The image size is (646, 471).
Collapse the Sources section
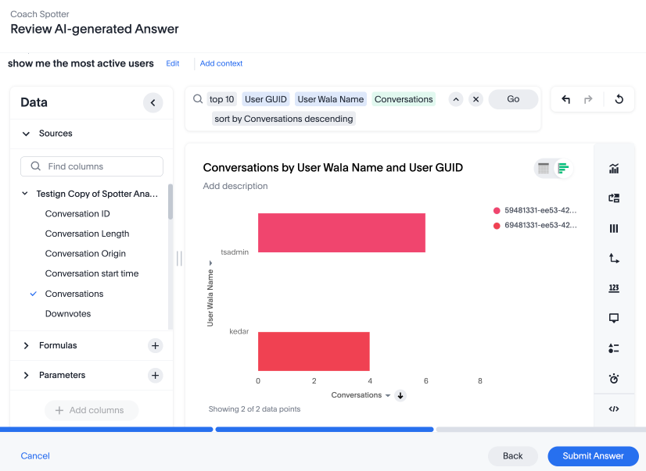click(x=27, y=133)
